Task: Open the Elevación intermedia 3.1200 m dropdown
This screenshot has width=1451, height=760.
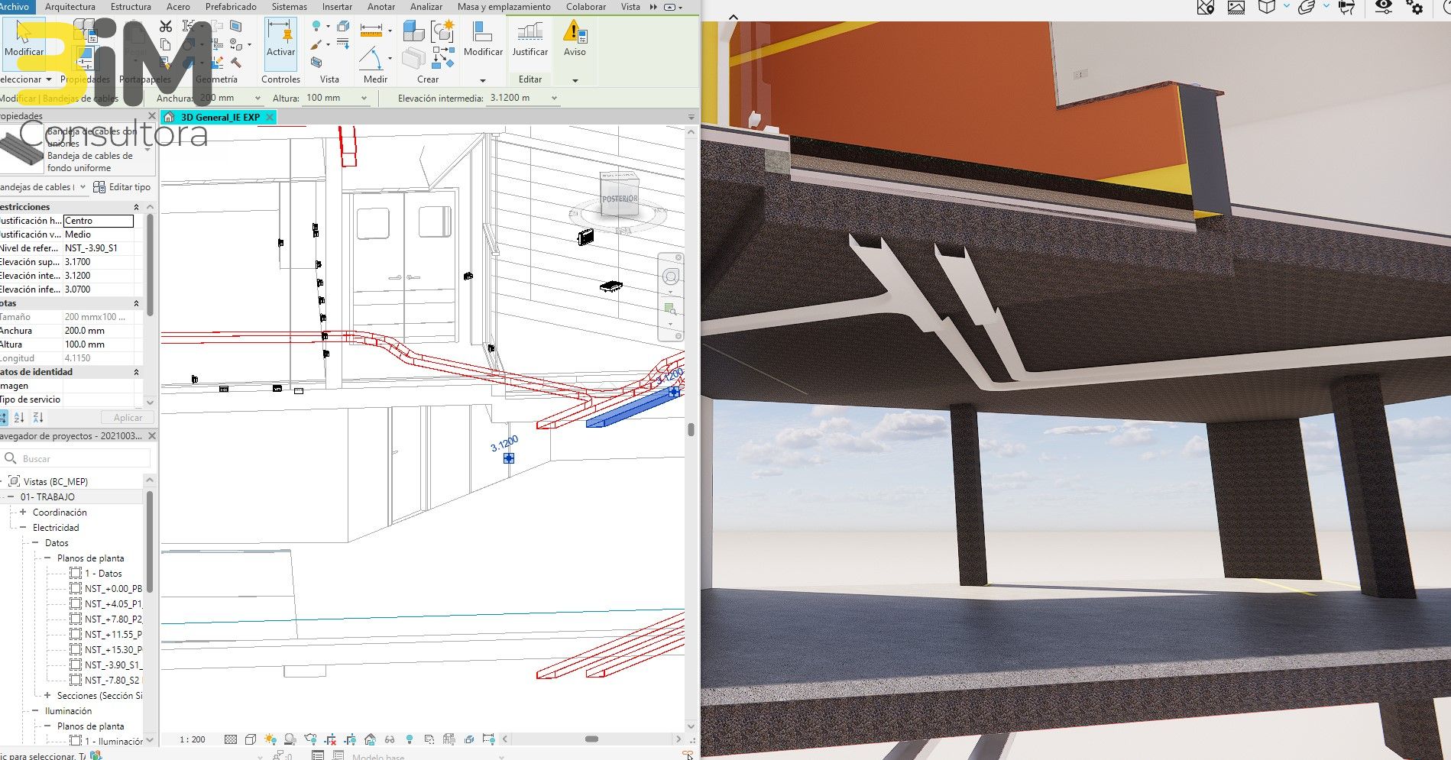Action: click(x=554, y=98)
